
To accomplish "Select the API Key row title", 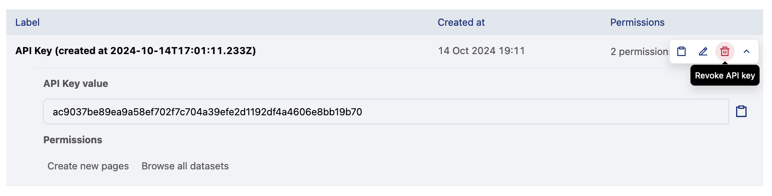I will coord(136,51).
